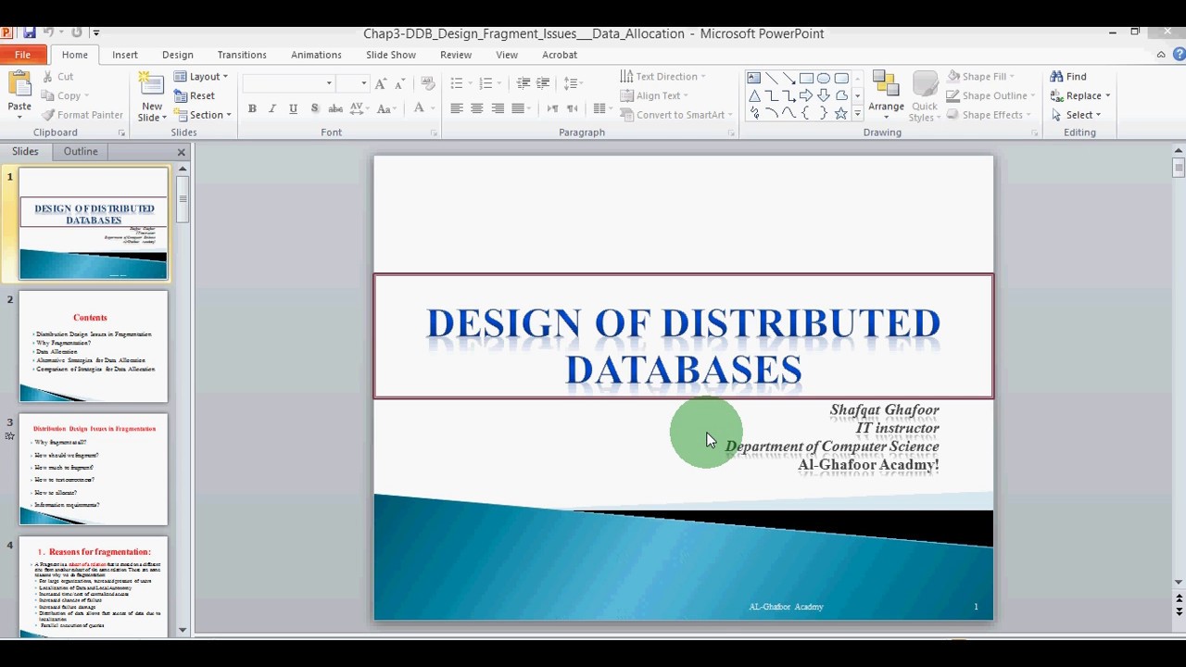Select slide 2 Contents thumbnail
The width and height of the screenshot is (1186, 667).
click(94, 346)
